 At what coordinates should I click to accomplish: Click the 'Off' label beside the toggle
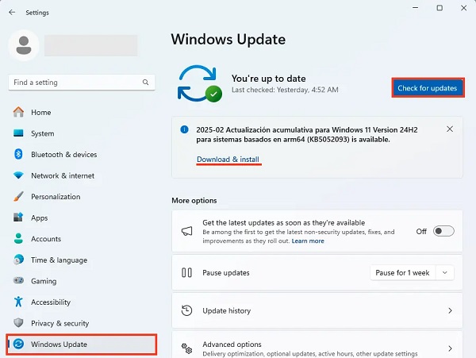coord(421,231)
